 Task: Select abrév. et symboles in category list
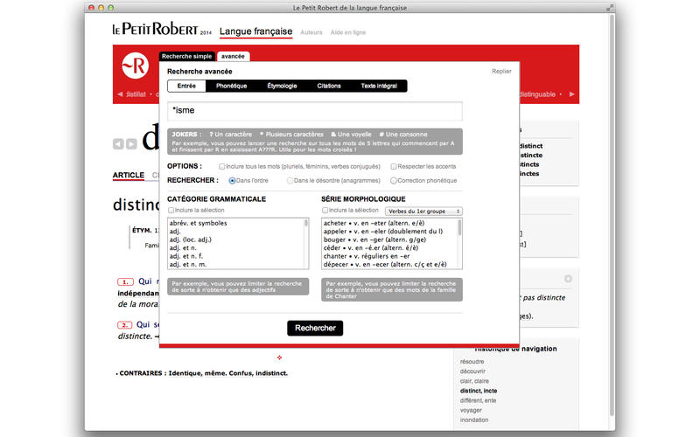pyautogui.click(x=199, y=223)
